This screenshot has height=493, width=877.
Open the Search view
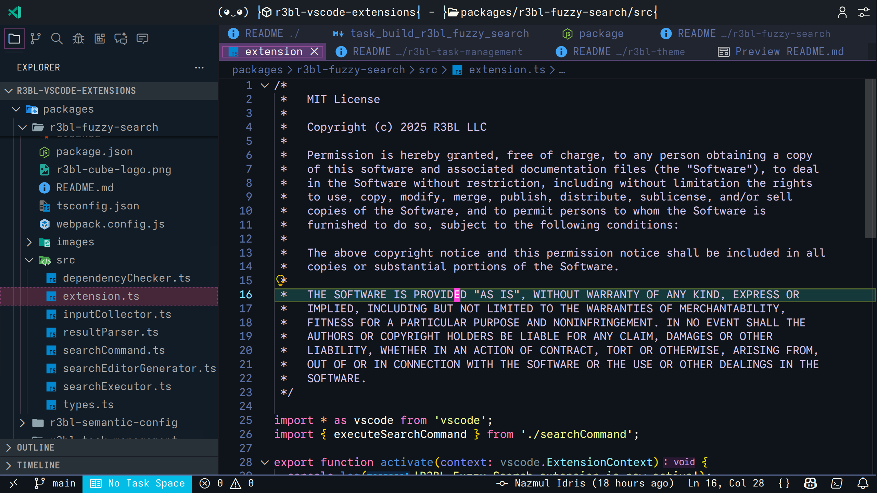click(57, 38)
